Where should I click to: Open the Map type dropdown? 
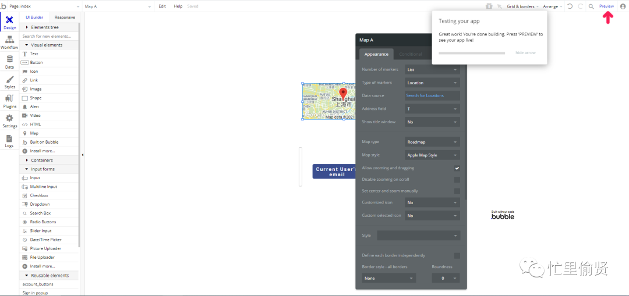pos(432,142)
